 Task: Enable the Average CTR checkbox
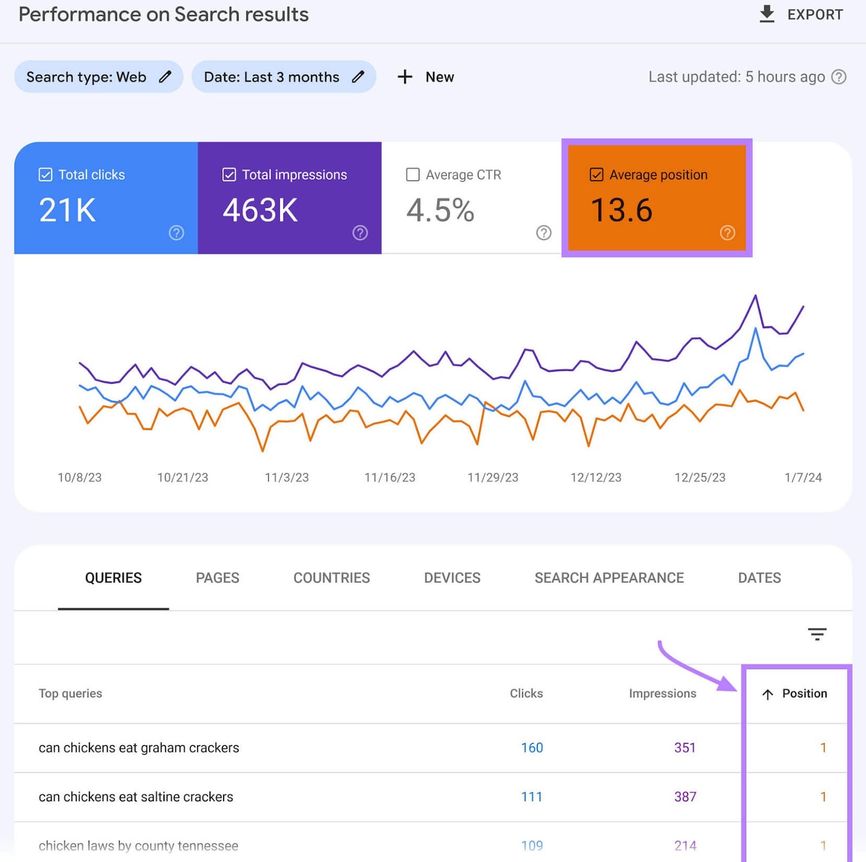point(413,174)
